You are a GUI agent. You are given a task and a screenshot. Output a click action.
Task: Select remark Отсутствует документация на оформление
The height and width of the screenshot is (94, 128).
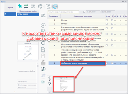click(88, 45)
